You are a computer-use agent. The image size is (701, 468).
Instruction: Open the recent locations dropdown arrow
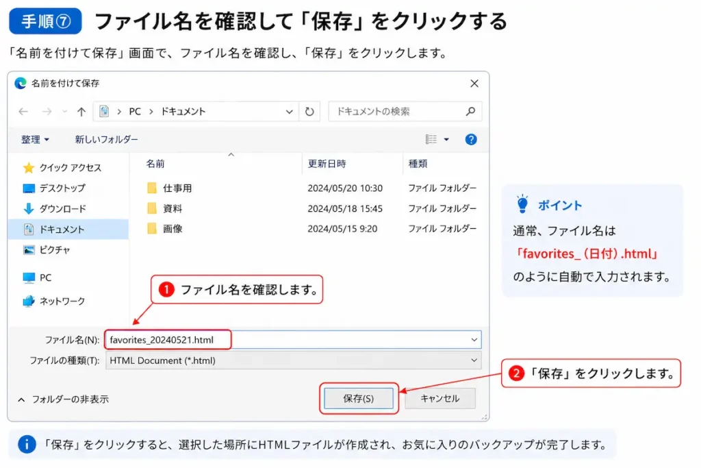[65, 112]
